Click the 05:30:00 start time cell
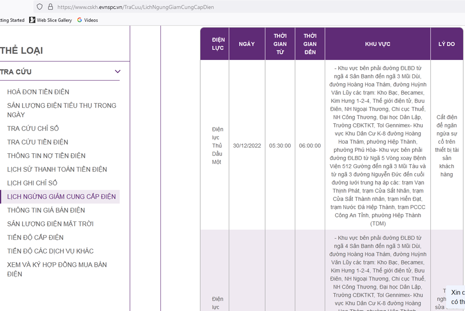465x311 pixels. point(280,146)
